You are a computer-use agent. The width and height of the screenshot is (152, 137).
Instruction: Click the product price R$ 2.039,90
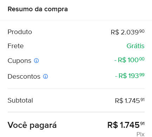coord(127,32)
